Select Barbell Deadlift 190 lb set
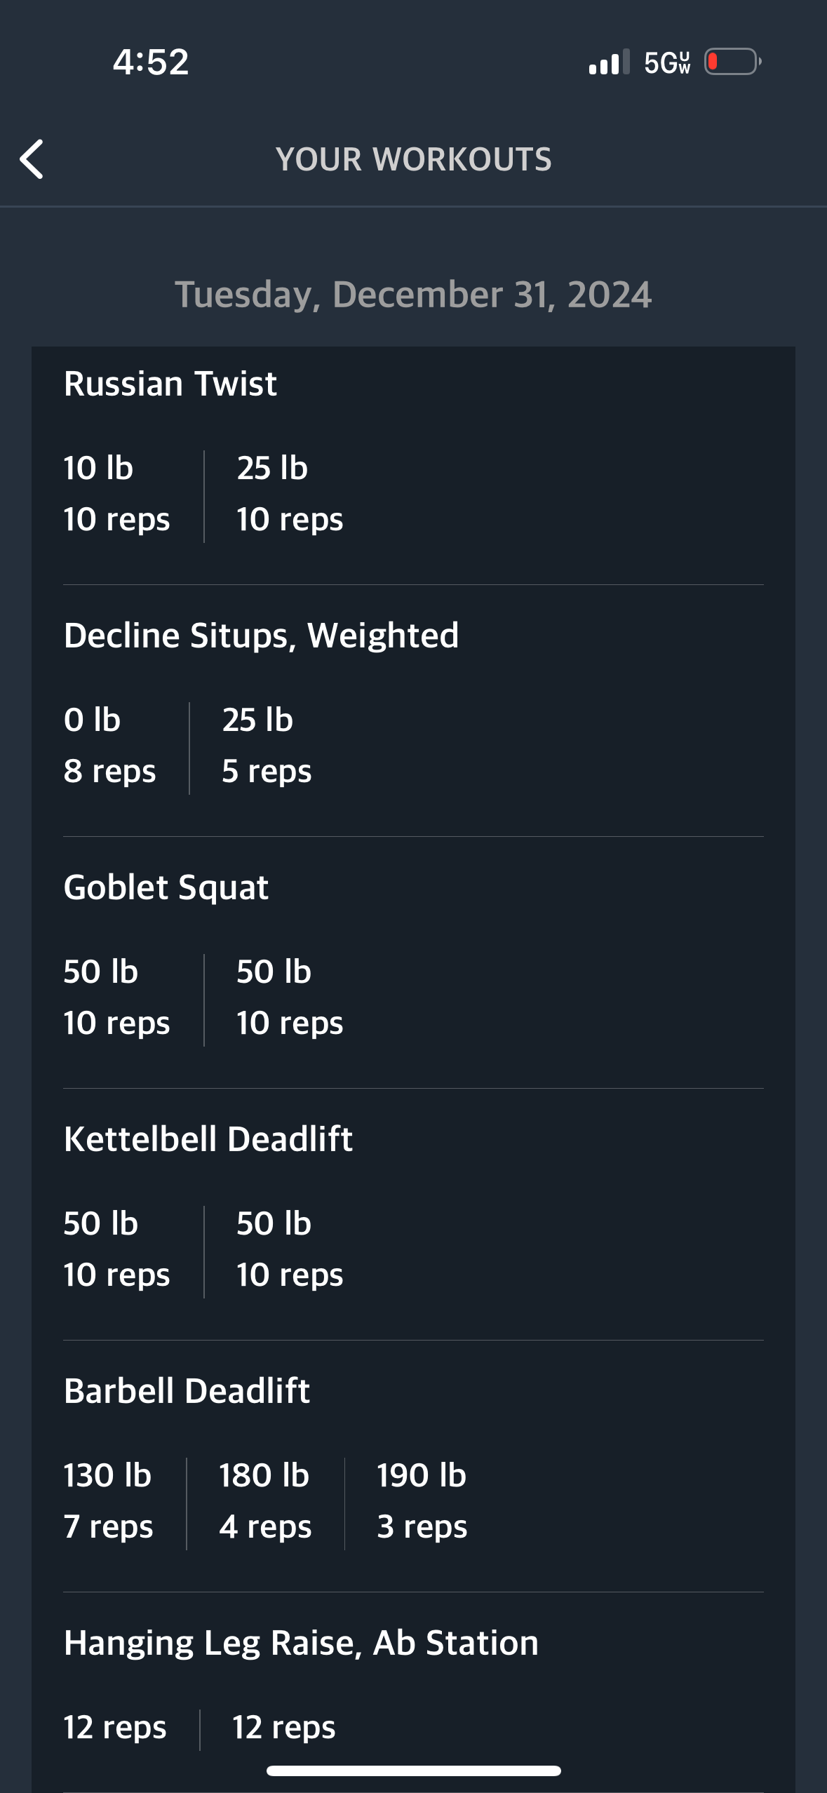Image resolution: width=827 pixels, height=1793 pixels. [x=422, y=1500]
